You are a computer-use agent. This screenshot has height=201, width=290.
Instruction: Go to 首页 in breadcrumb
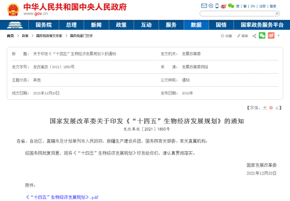pos(10,36)
